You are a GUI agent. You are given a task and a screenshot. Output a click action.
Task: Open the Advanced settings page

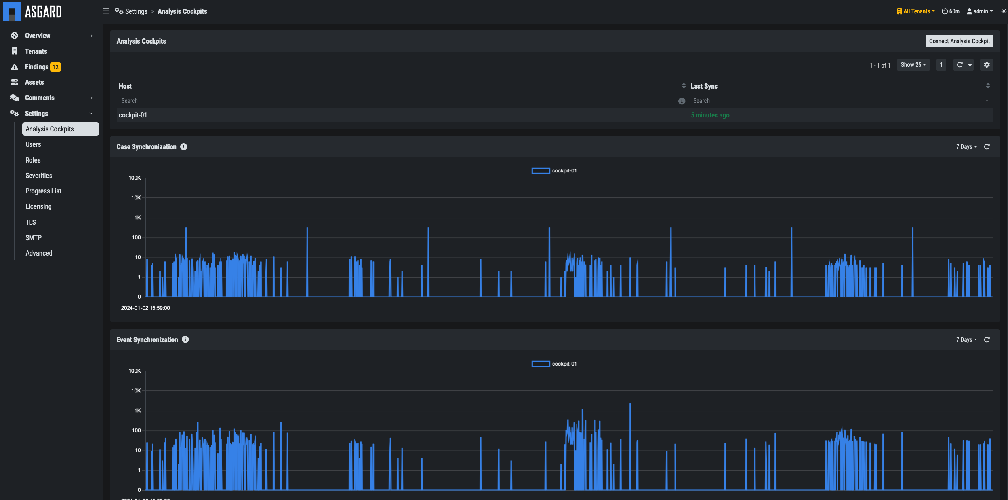pyautogui.click(x=39, y=253)
